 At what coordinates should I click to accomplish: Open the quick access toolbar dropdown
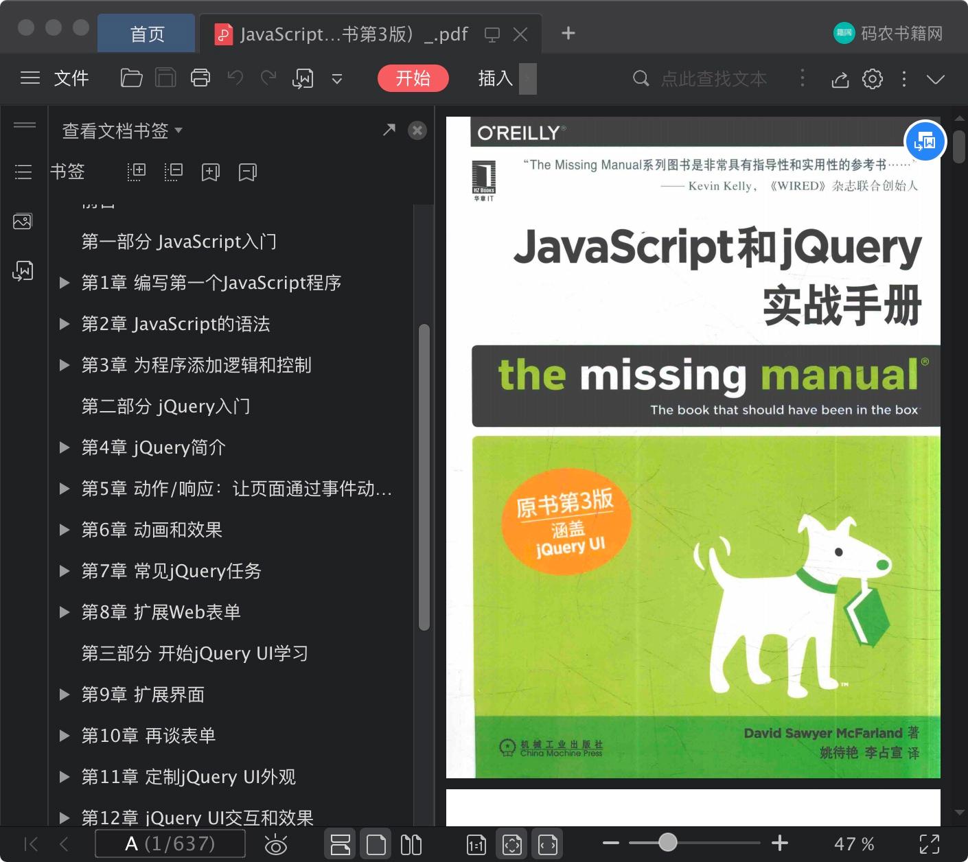pos(337,79)
